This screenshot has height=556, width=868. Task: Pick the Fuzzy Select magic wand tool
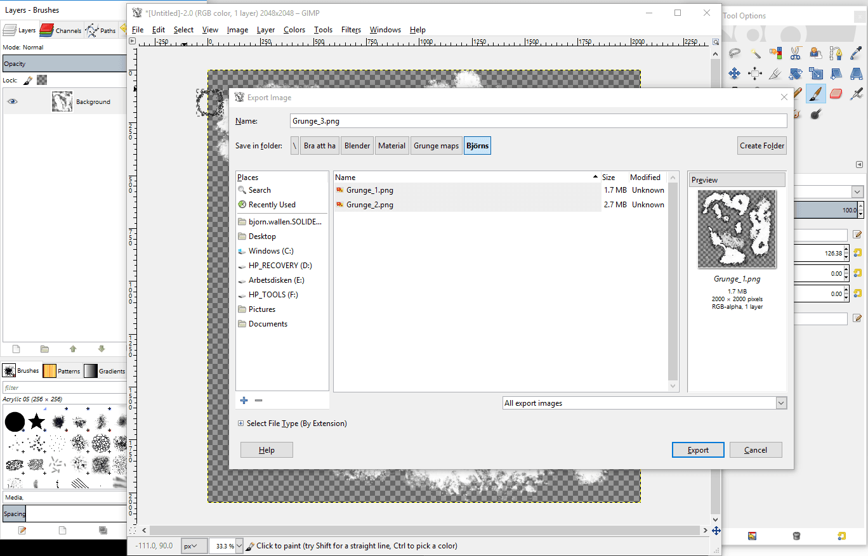tap(755, 53)
